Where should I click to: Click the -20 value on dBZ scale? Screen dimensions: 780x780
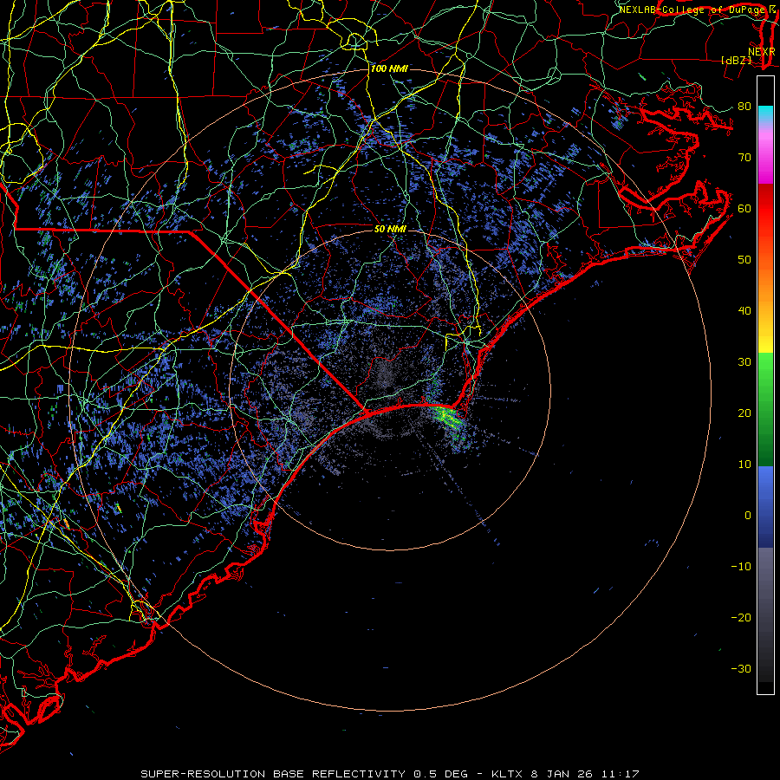click(x=741, y=618)
